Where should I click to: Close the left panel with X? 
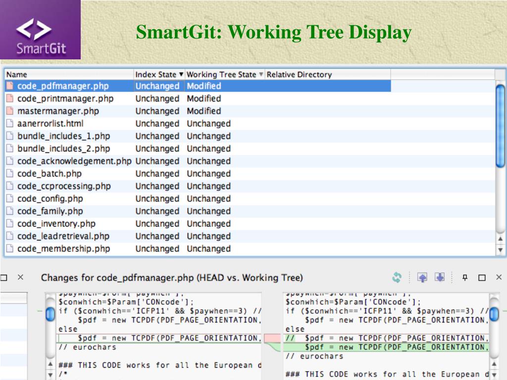coord(20,277)
